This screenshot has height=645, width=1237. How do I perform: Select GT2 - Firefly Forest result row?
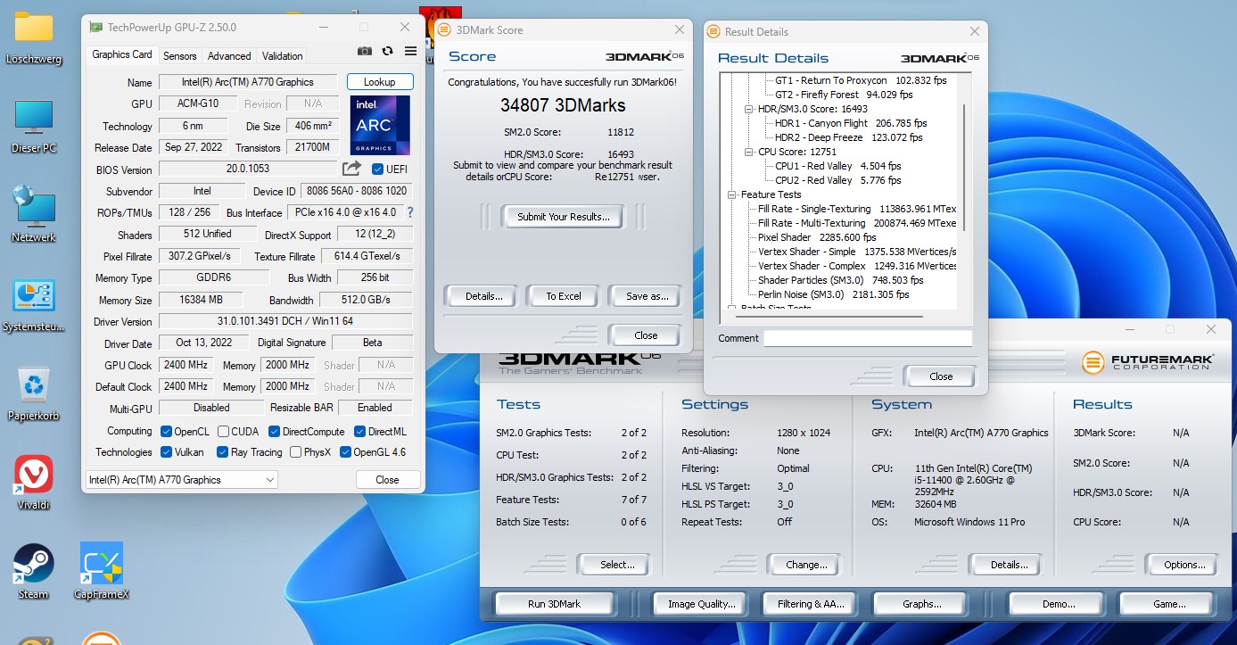844,95
